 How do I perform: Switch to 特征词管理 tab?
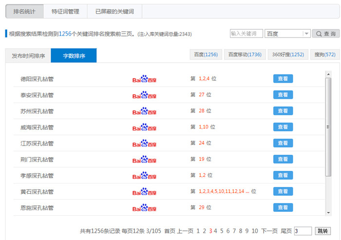pos(65,11)
